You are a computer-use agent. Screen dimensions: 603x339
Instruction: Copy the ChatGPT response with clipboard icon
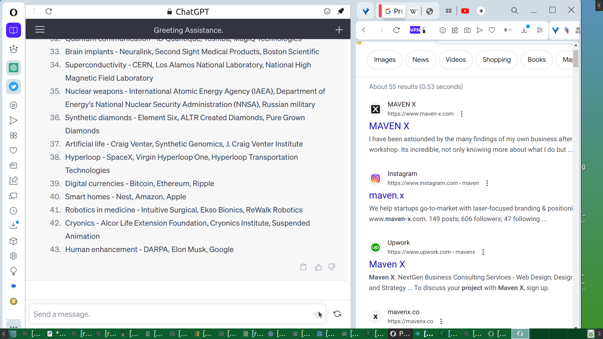click(x=303, y=267)
